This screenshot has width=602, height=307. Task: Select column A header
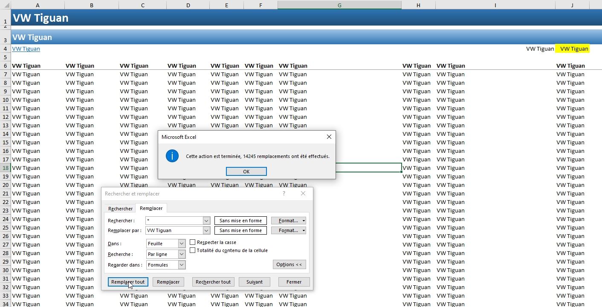coord(38,5)
